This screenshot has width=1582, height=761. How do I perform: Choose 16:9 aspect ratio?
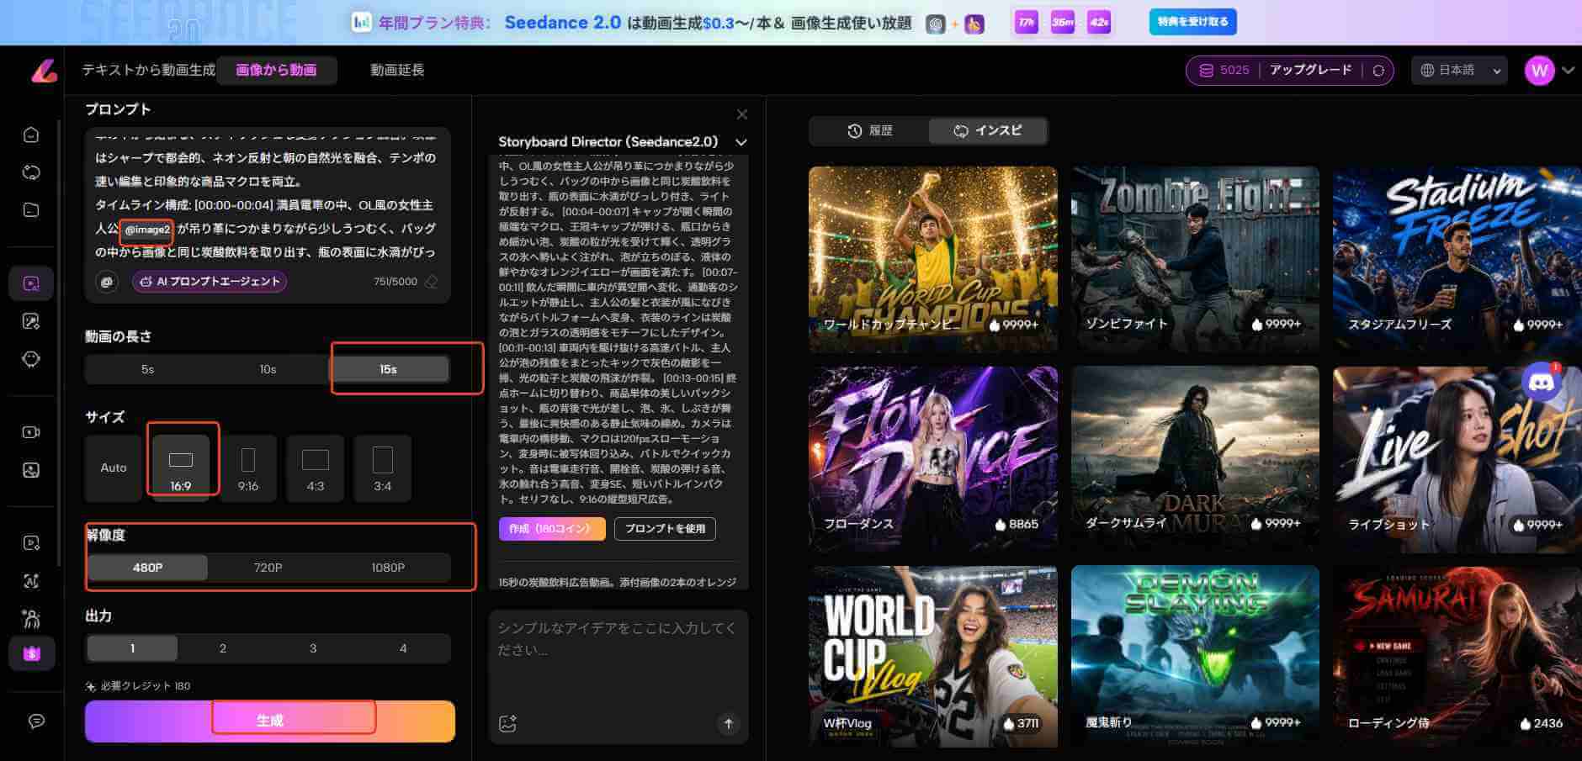click(181, 468)
